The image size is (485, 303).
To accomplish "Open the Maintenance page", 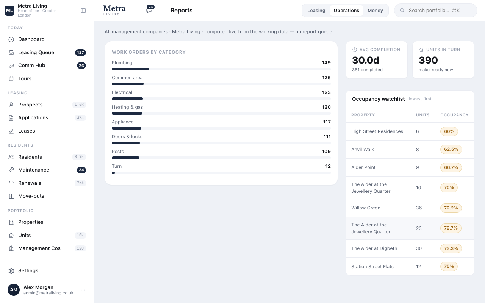I will click(47, 170).
